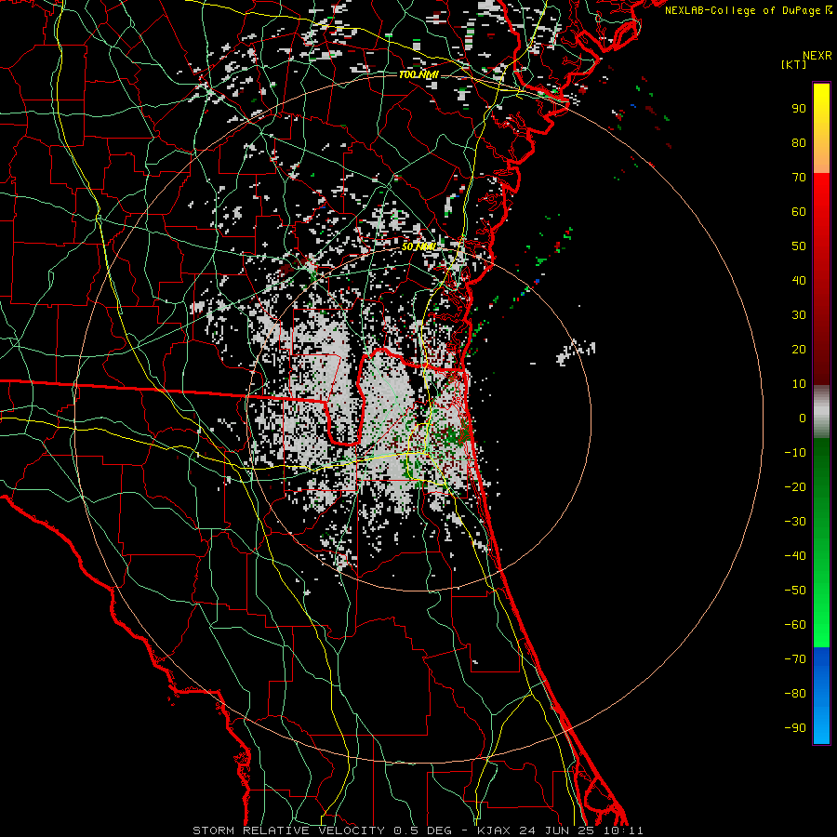Click the Storm Relative Velocity KJAX caption
This screenshot has width=837, height=837.
pyautogui.click(x=418, y=830)
